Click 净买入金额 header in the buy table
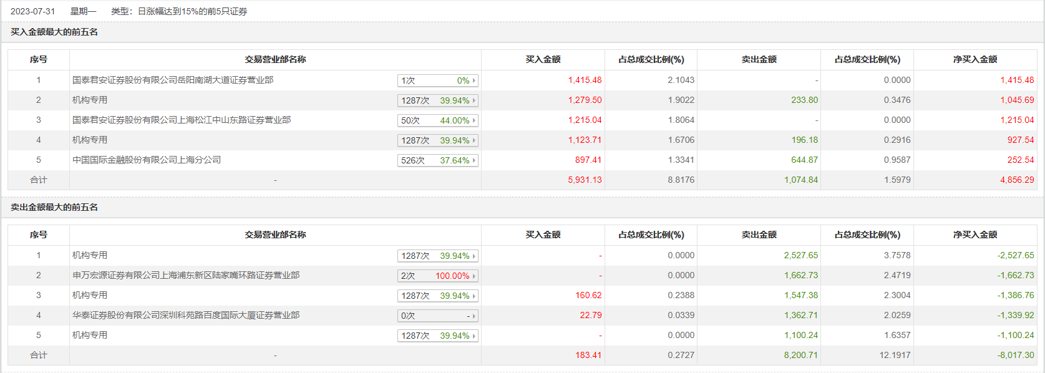Image resolution: width=1045 pixels, height=373 pixels. click(975, 59)
